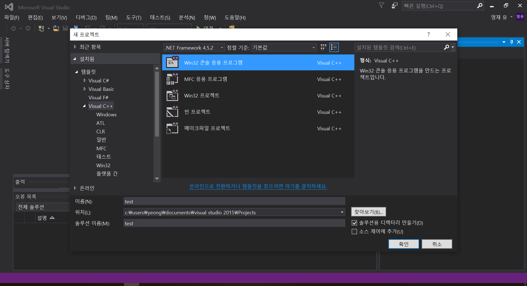This screenshot has height=286, width=527.
Task: Toggle the create solution directory checkbox
Action: point(354,223)
